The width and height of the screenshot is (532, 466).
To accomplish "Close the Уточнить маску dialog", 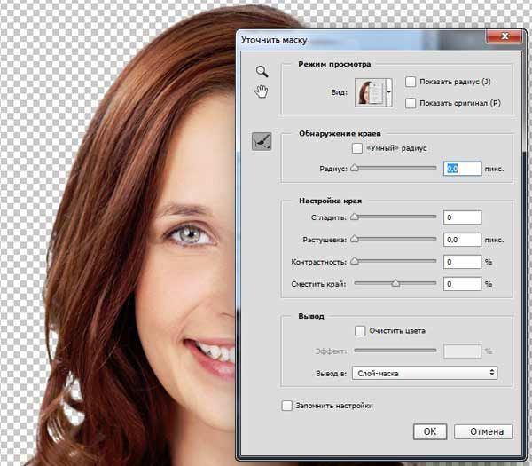I will click(505, 36).
